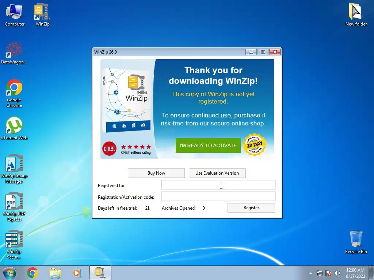Click the 30 day money-back guarantee badge
This screenshot has width=374, height=280.
coord(255,145)
